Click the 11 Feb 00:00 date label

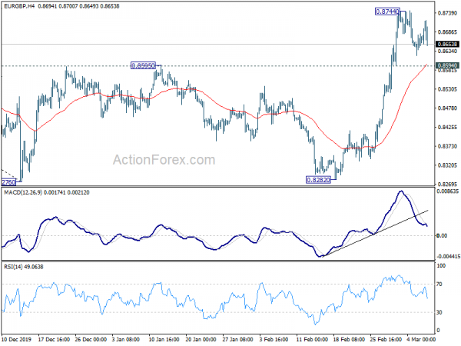pos(312,339)
